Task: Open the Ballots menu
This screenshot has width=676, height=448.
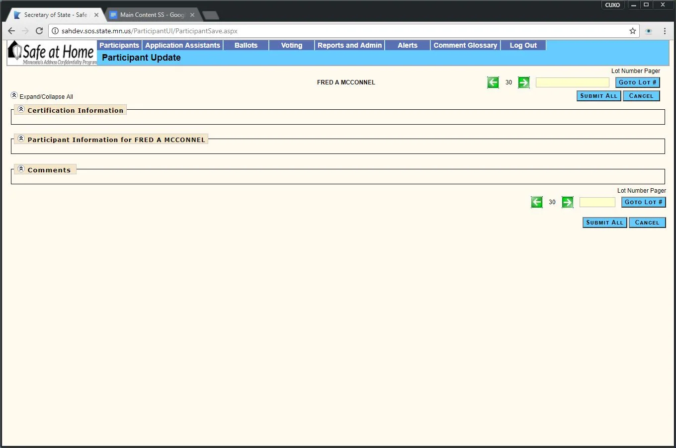Action: (246, 45)
